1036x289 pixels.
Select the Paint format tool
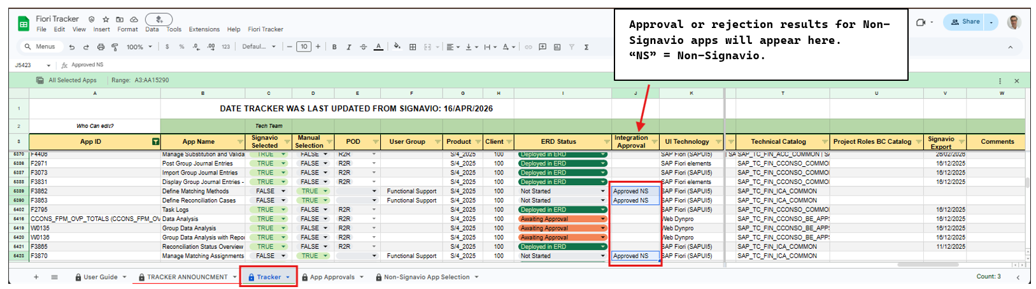(115, 47)
